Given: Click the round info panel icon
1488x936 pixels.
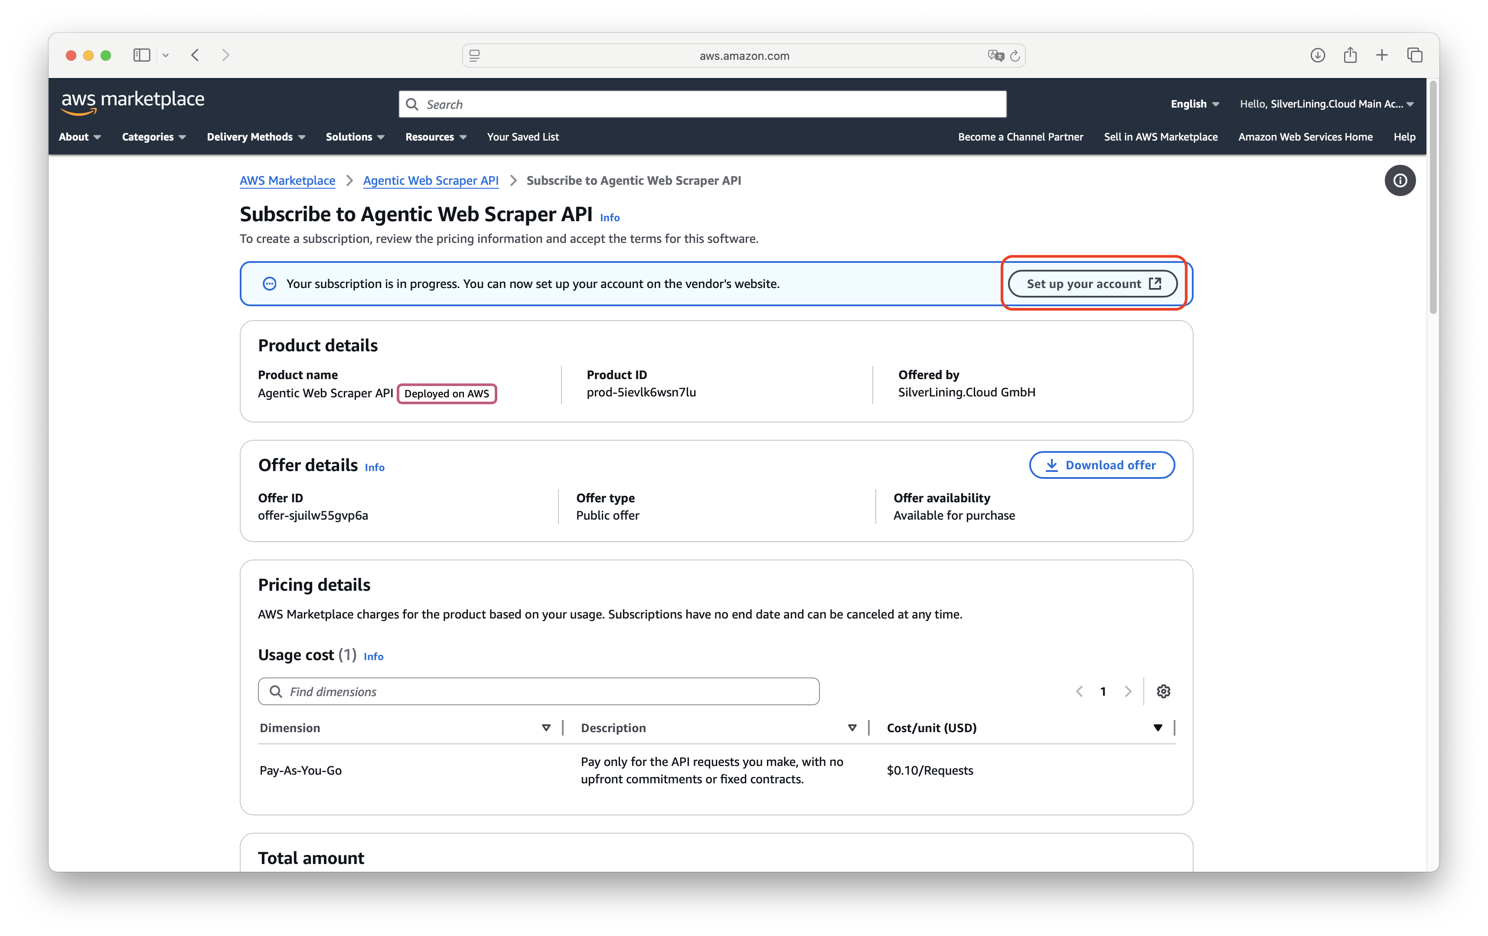Looking at the screenshot, I should [1400, 180].
